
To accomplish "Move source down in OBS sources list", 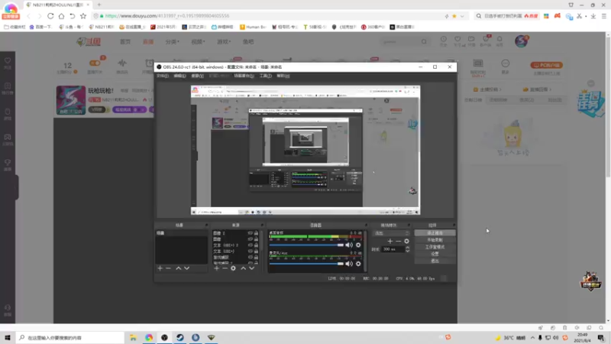I will coord(252,268).
